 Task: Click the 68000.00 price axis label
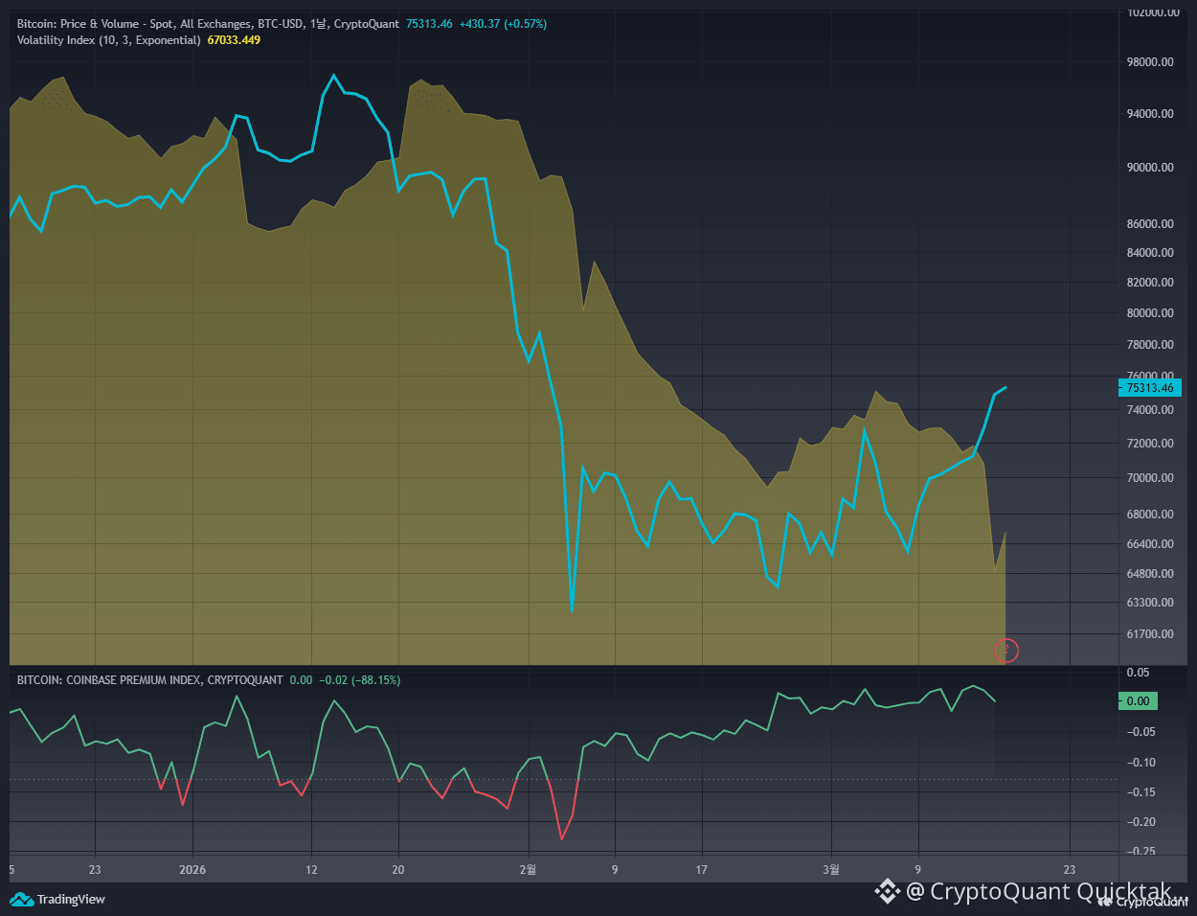(x=1150, y=515)
